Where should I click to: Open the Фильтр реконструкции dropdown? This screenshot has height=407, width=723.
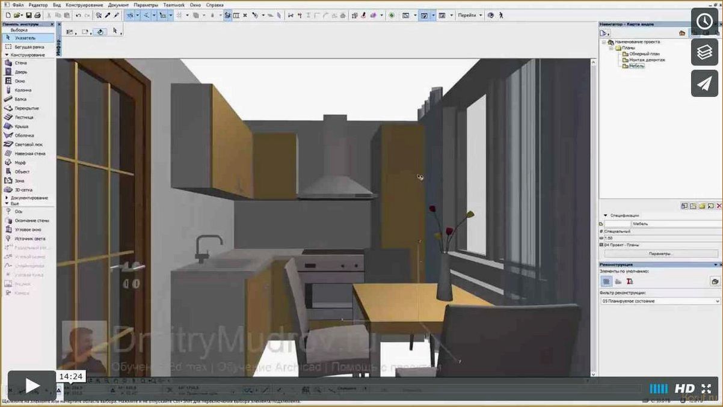[660, 301]
